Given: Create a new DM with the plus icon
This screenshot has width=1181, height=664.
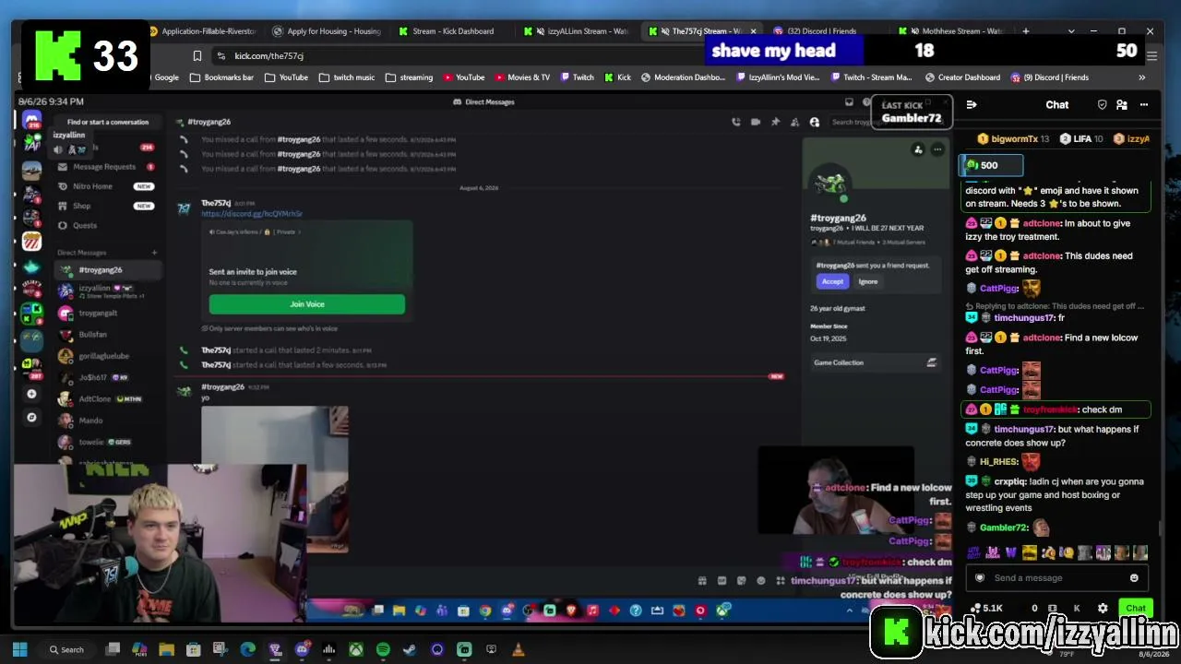Looking at the screenshot, I should coord(154,253).
